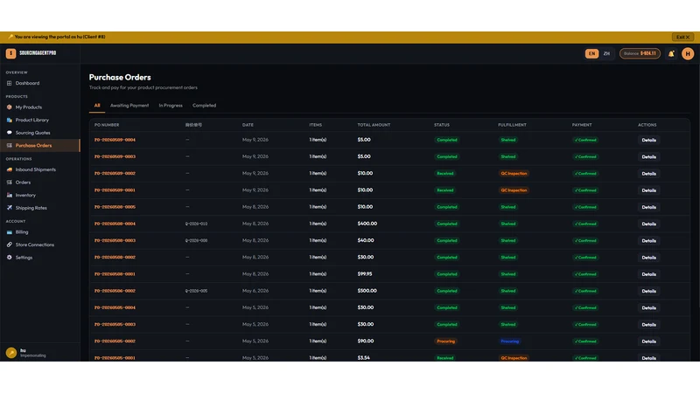Switch to Awaiting Payment tab

129,106
